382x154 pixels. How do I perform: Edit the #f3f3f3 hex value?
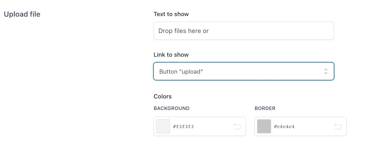click(183, 127)
